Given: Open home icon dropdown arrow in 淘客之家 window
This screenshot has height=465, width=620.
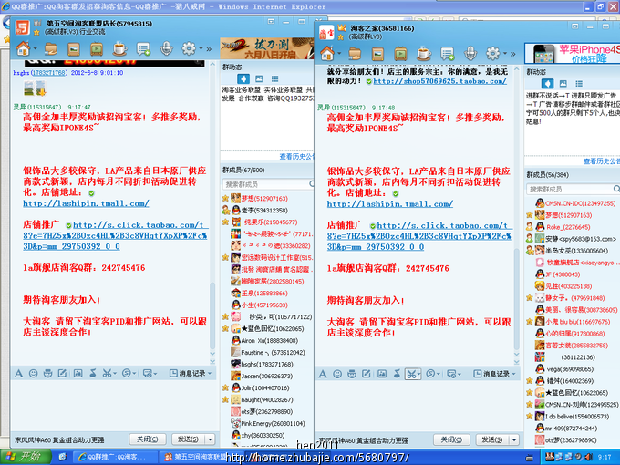Looking at the screenshot, I should [x=339, y=54].
